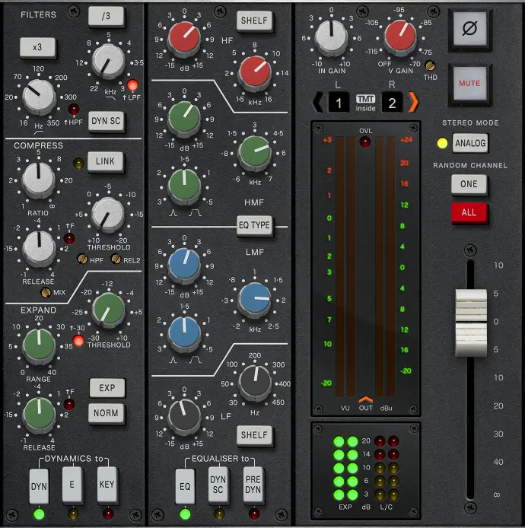Toggle the x3 filter multiplier button
Screen dimensions: 525x528
37,47
